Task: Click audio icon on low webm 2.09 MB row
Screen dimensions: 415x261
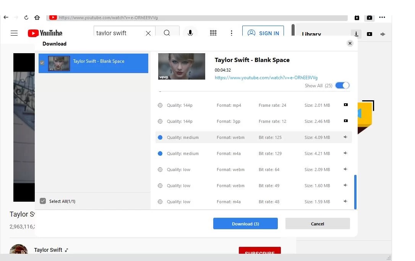Action: pos(345,169)
